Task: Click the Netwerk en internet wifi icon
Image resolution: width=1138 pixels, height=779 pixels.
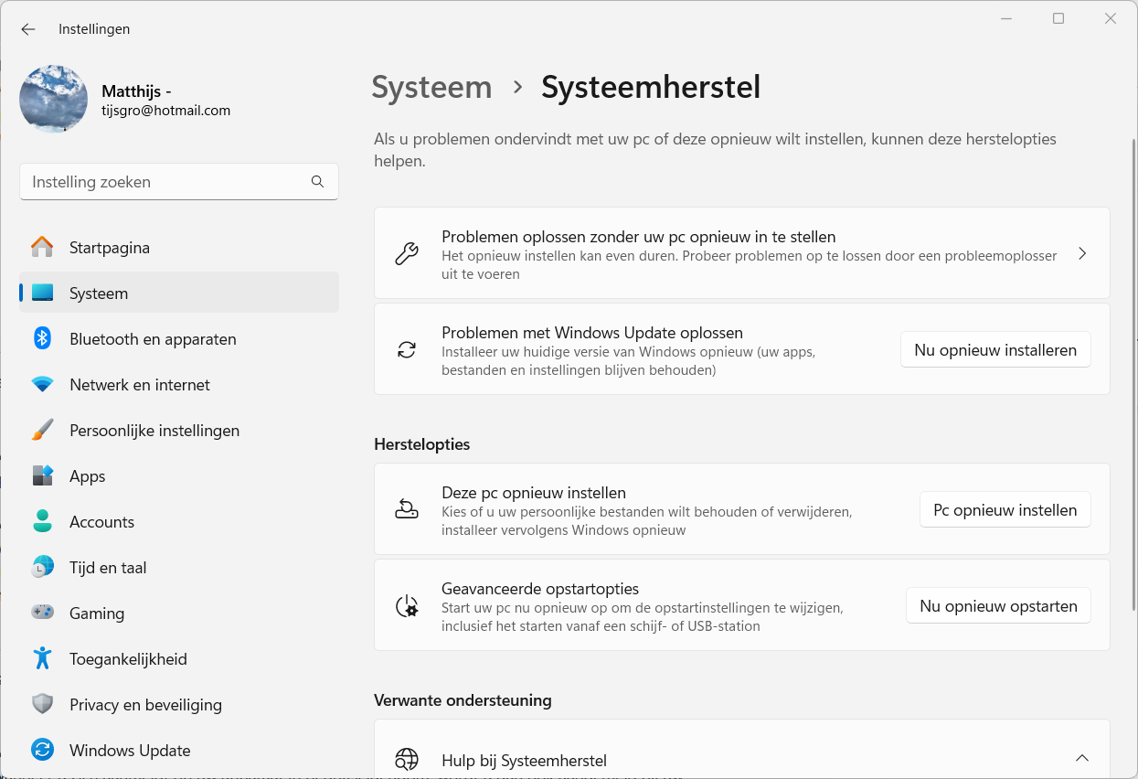Action: [x=43, y=385]
